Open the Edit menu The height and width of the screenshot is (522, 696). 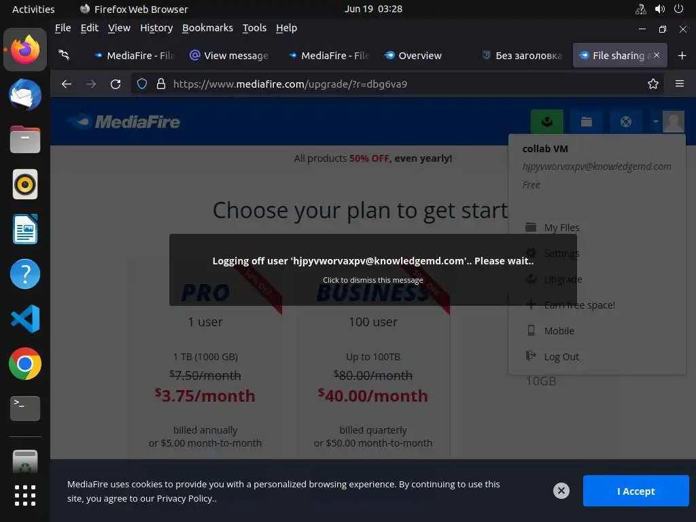(89, 28)
